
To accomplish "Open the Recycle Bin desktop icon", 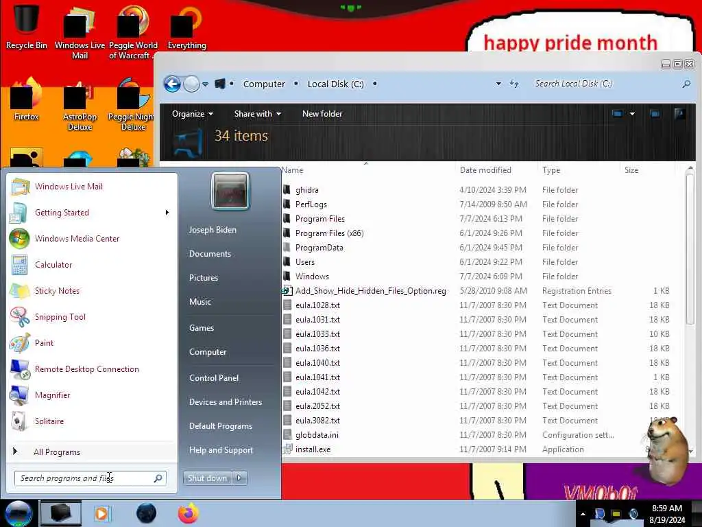I will click(x=26, y=25).
